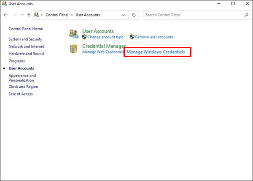The height and width of the screenshot is (181, 253).
Task: Click the Search Control Panel field
Action: click(x=196, y=15)
